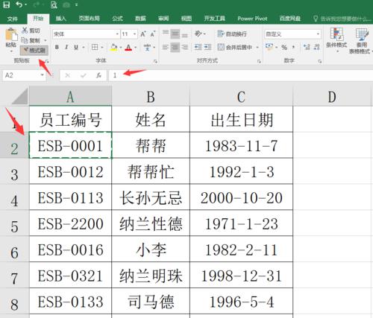The image size is (373, 318).
Task: Click the Tell Me search box
Action: click(x=342, y=19)
